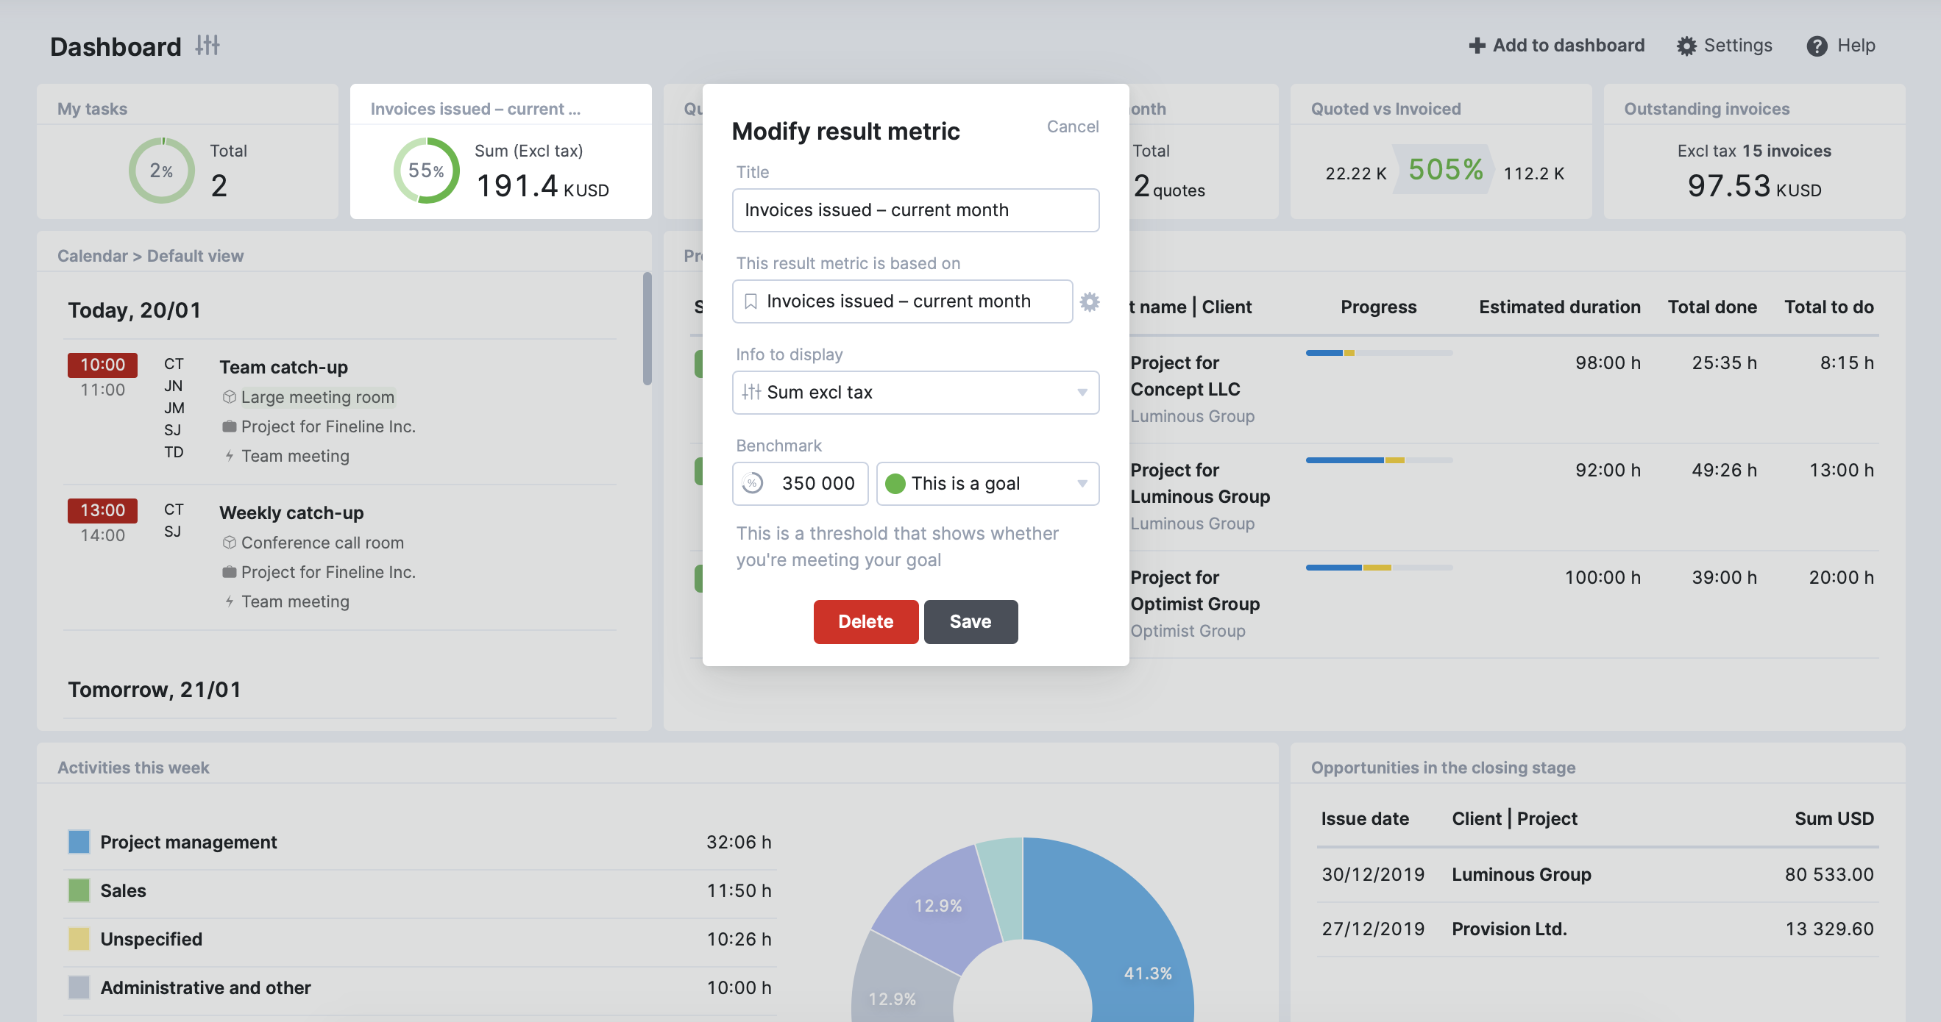This screenshot has height=1022, width=1941.
Task: Sort by Total done column header
Action: tap(1712, 307)
